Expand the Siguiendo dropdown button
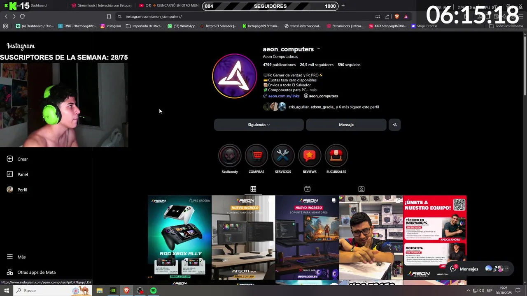Image resolution: width=527 pixels, height=296 pixels. pyautogui.click(x=259, y=125)
